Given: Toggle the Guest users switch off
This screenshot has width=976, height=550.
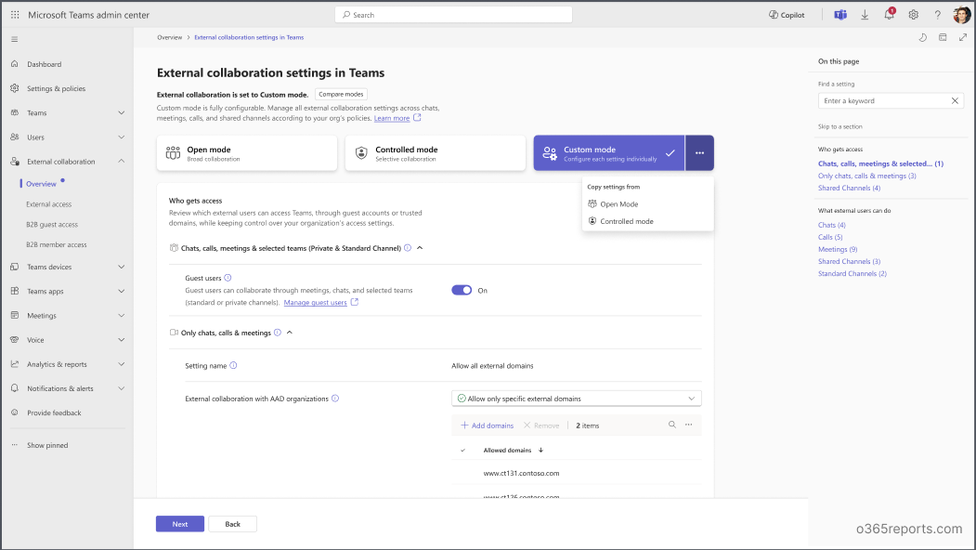Looking at the screenshot, I should (462, 290).
